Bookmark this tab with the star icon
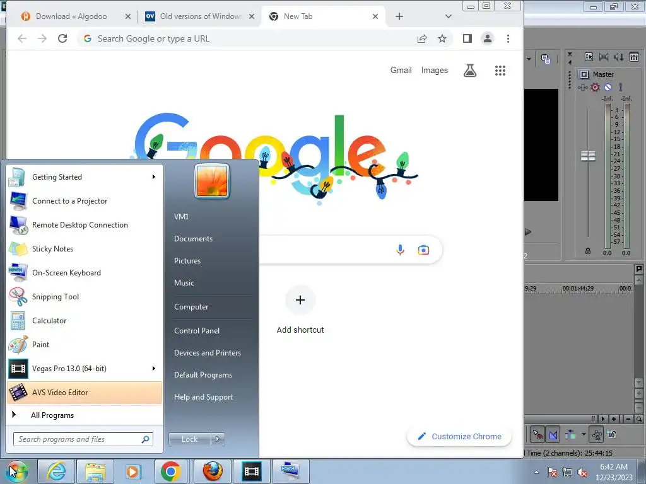 click(x=442, y=38)
